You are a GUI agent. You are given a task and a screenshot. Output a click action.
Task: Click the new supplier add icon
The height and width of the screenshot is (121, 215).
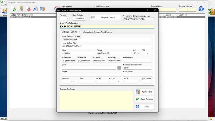(x=14, y=9)
